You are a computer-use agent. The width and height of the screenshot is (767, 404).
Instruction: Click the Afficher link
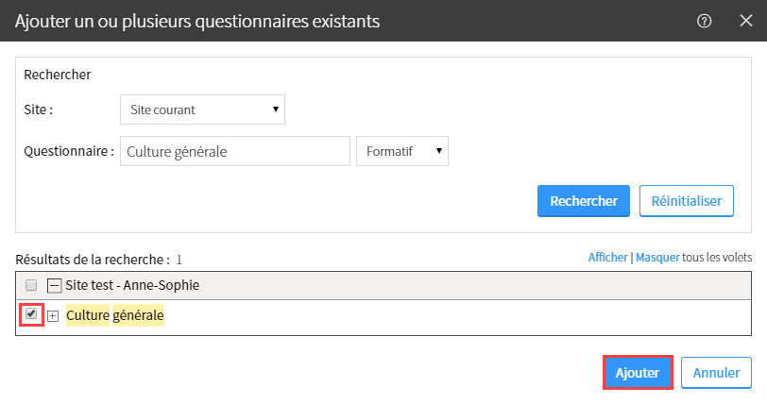[x=607, y=258]
